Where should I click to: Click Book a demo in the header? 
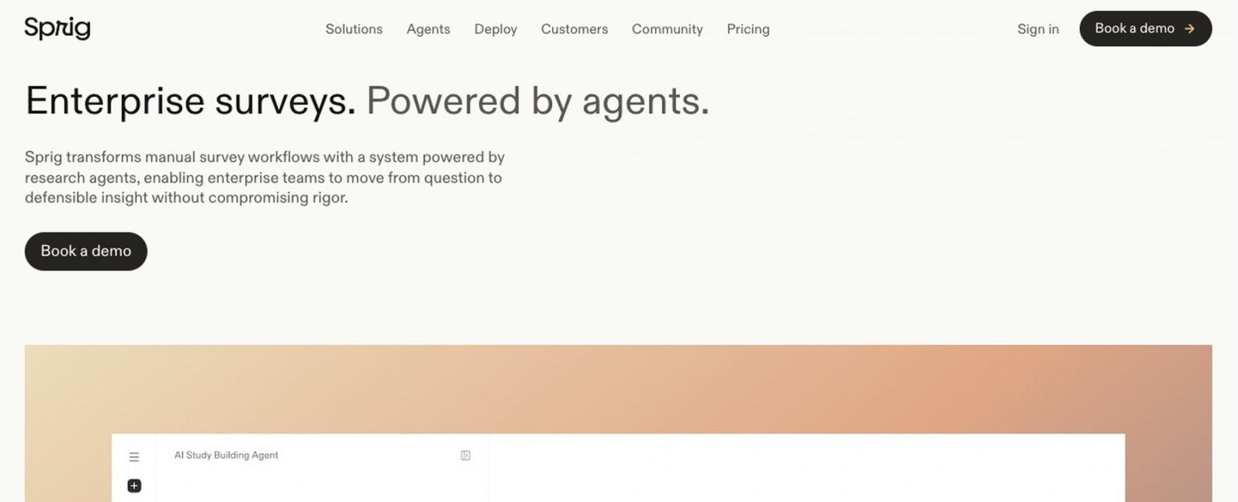click(x=1145, y=28)
